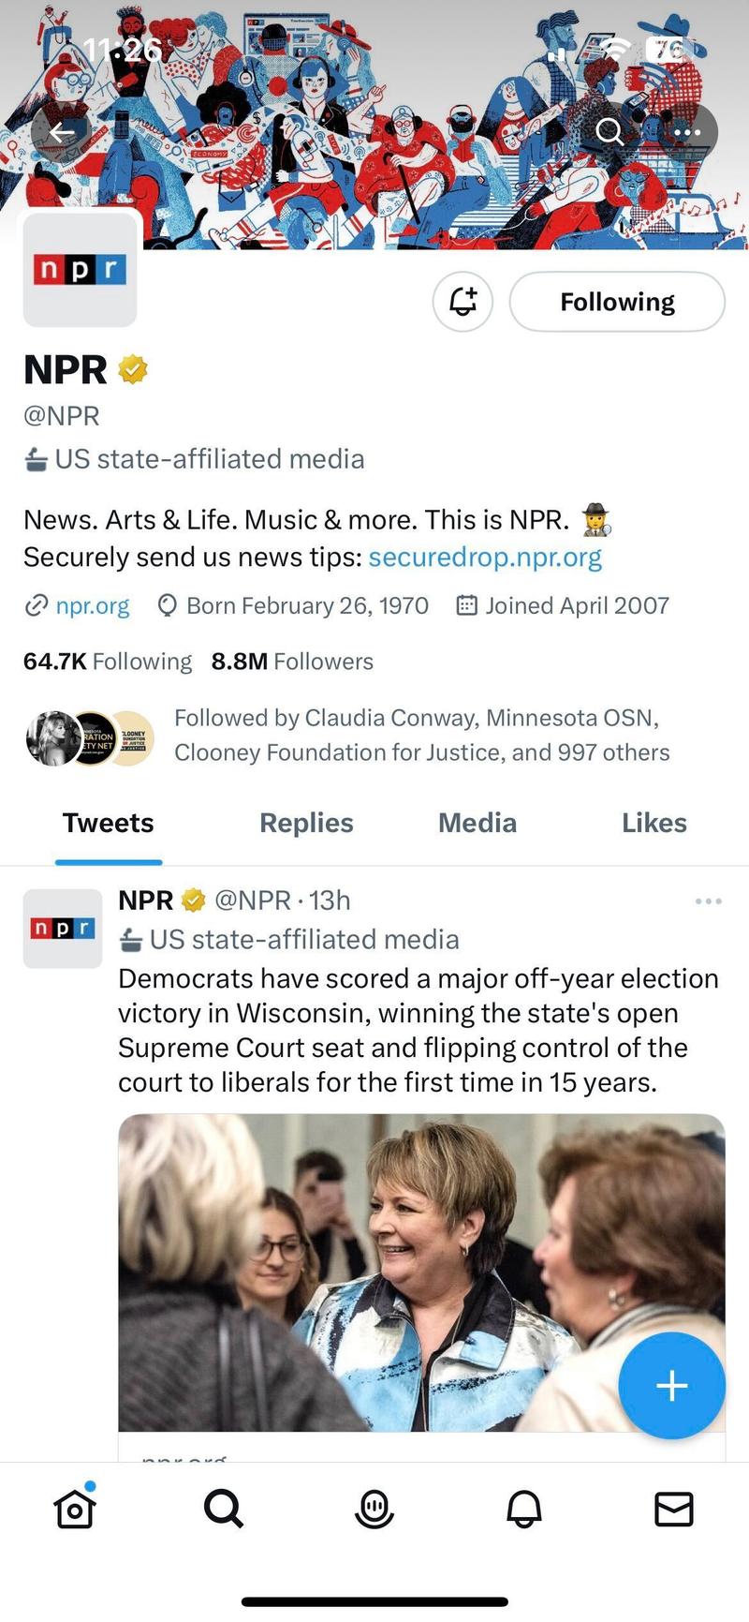Image resolution: width=749 pixels, height=1622 pixels.
Task: Open your Direct Messages inbox
Action: point(674,1509)
